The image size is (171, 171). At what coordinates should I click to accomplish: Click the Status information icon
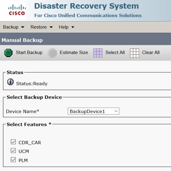(x=10, y=82)
